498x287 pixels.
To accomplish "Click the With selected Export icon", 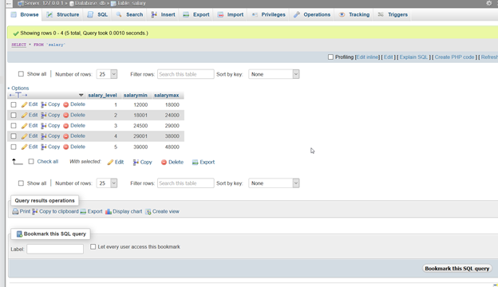I will pyautogui.click(x=195, y=163).
